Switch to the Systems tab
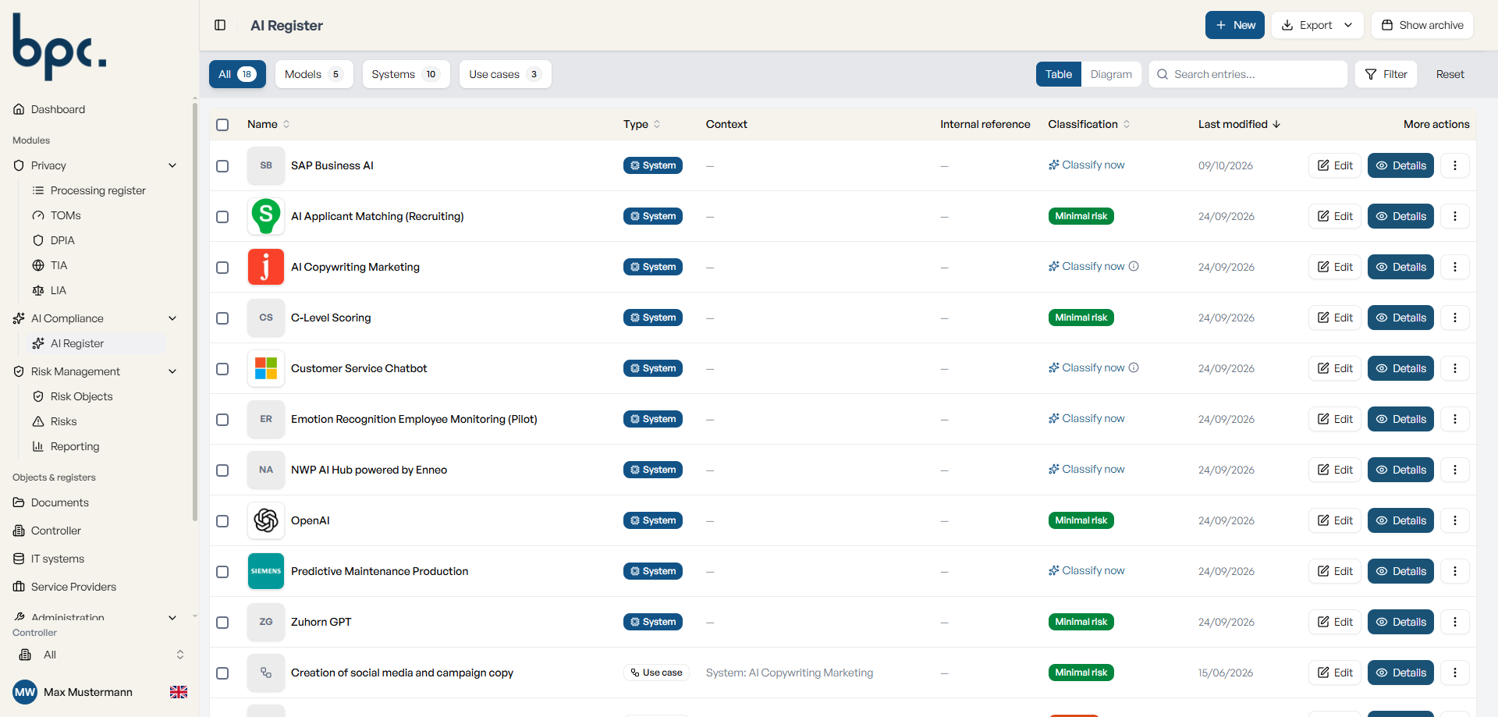1498x717 pixels. [x=406, y=74]
